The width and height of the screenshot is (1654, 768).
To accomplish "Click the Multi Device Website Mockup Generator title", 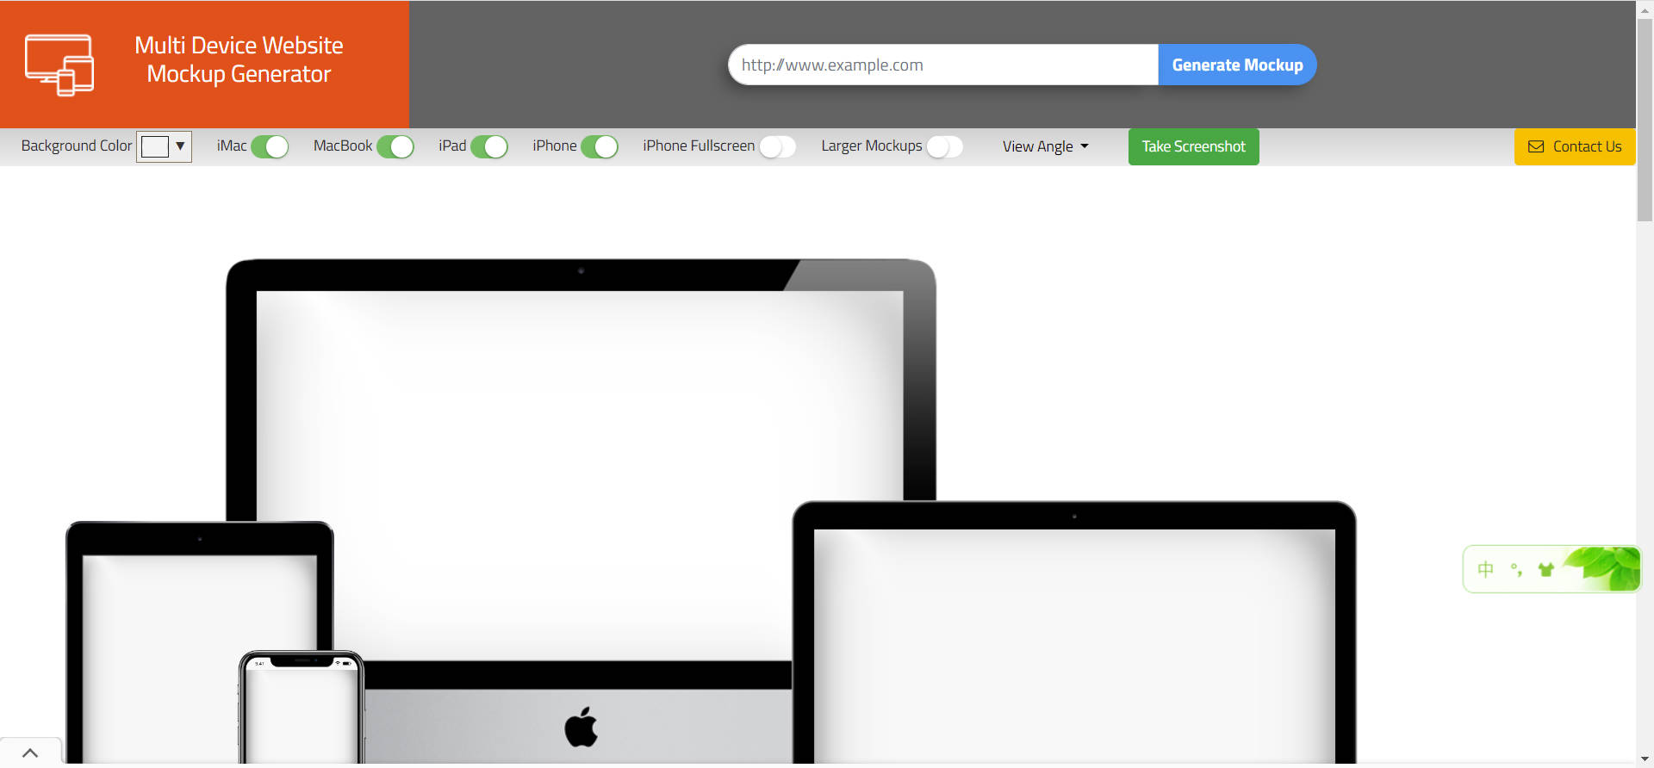I will 239,59.
